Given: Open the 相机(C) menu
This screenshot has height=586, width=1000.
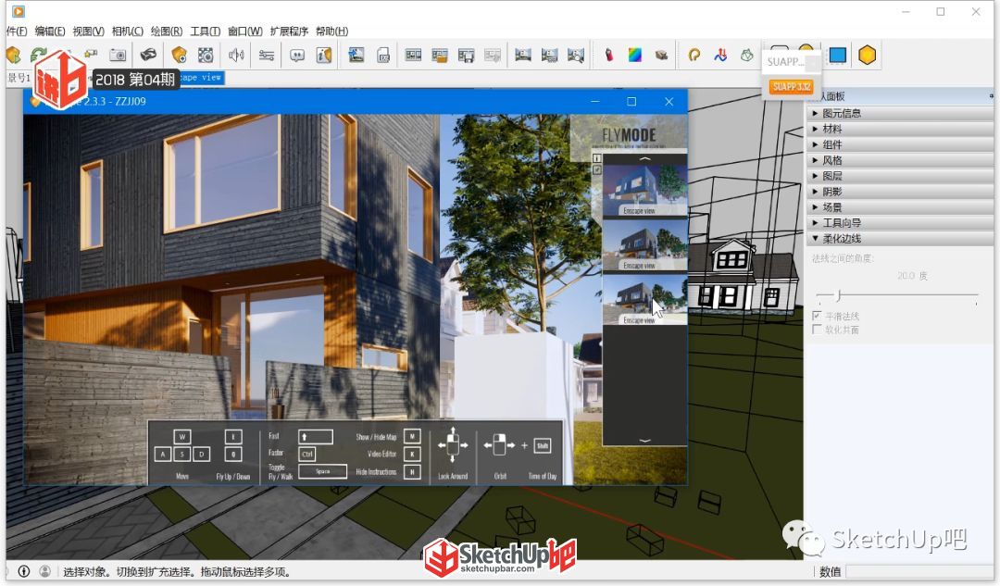Looking at the screenshot, I should pyautogui.click(x=128, y=31).
